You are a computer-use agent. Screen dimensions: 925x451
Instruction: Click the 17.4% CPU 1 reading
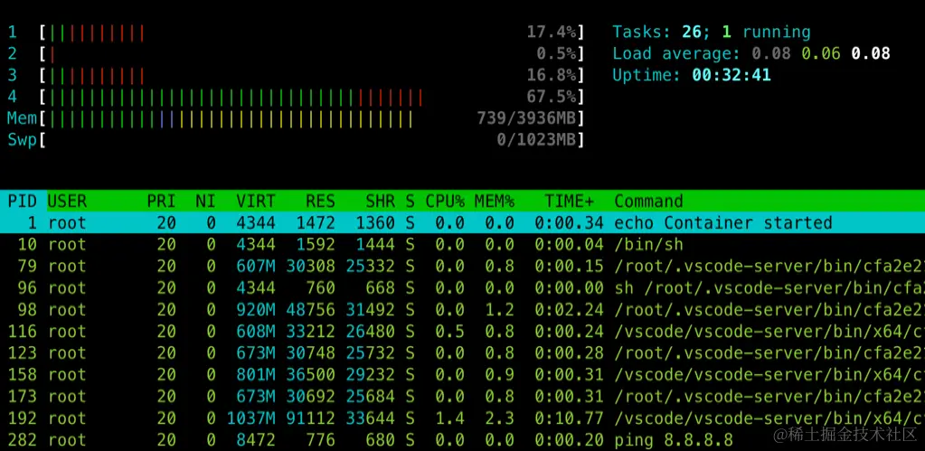coord(552,33)
